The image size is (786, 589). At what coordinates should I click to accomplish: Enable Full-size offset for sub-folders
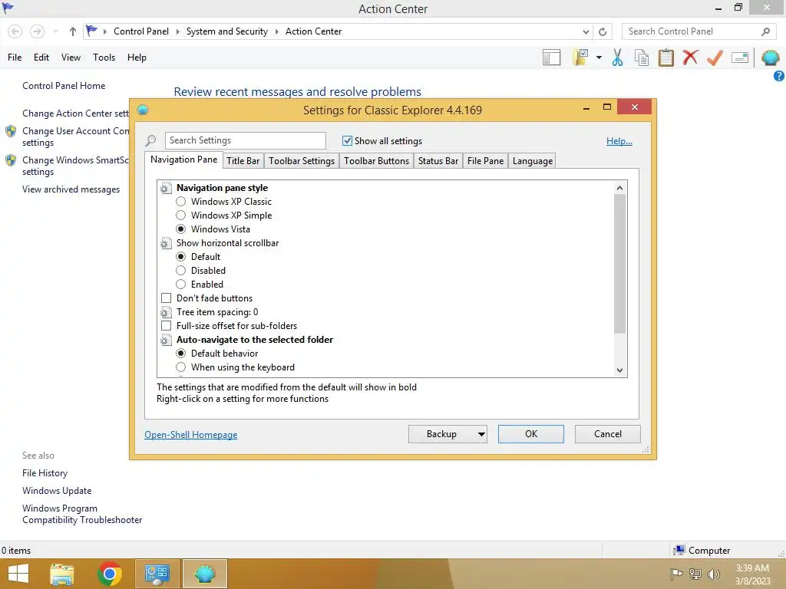click(166, 325)
